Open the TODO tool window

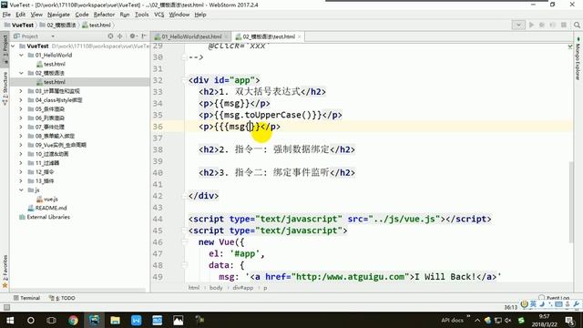point(62,298)
